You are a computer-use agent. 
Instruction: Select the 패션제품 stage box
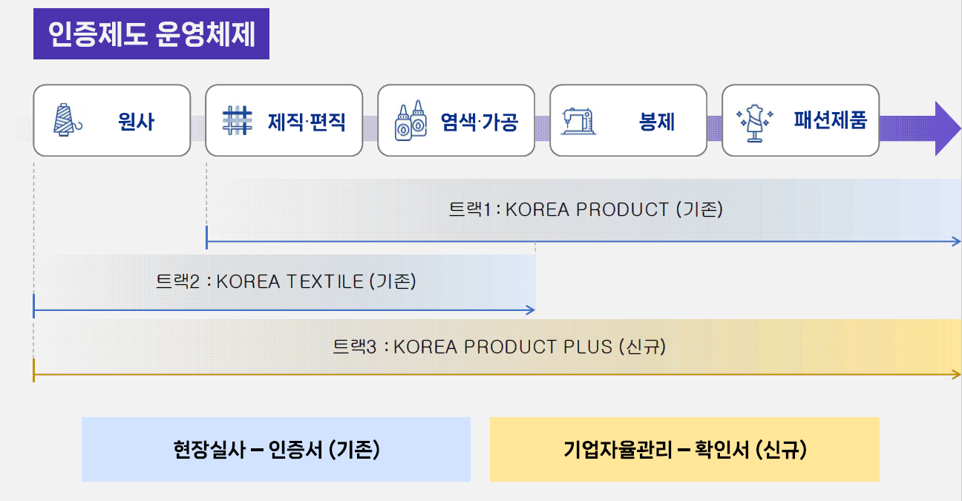point(801,120)
